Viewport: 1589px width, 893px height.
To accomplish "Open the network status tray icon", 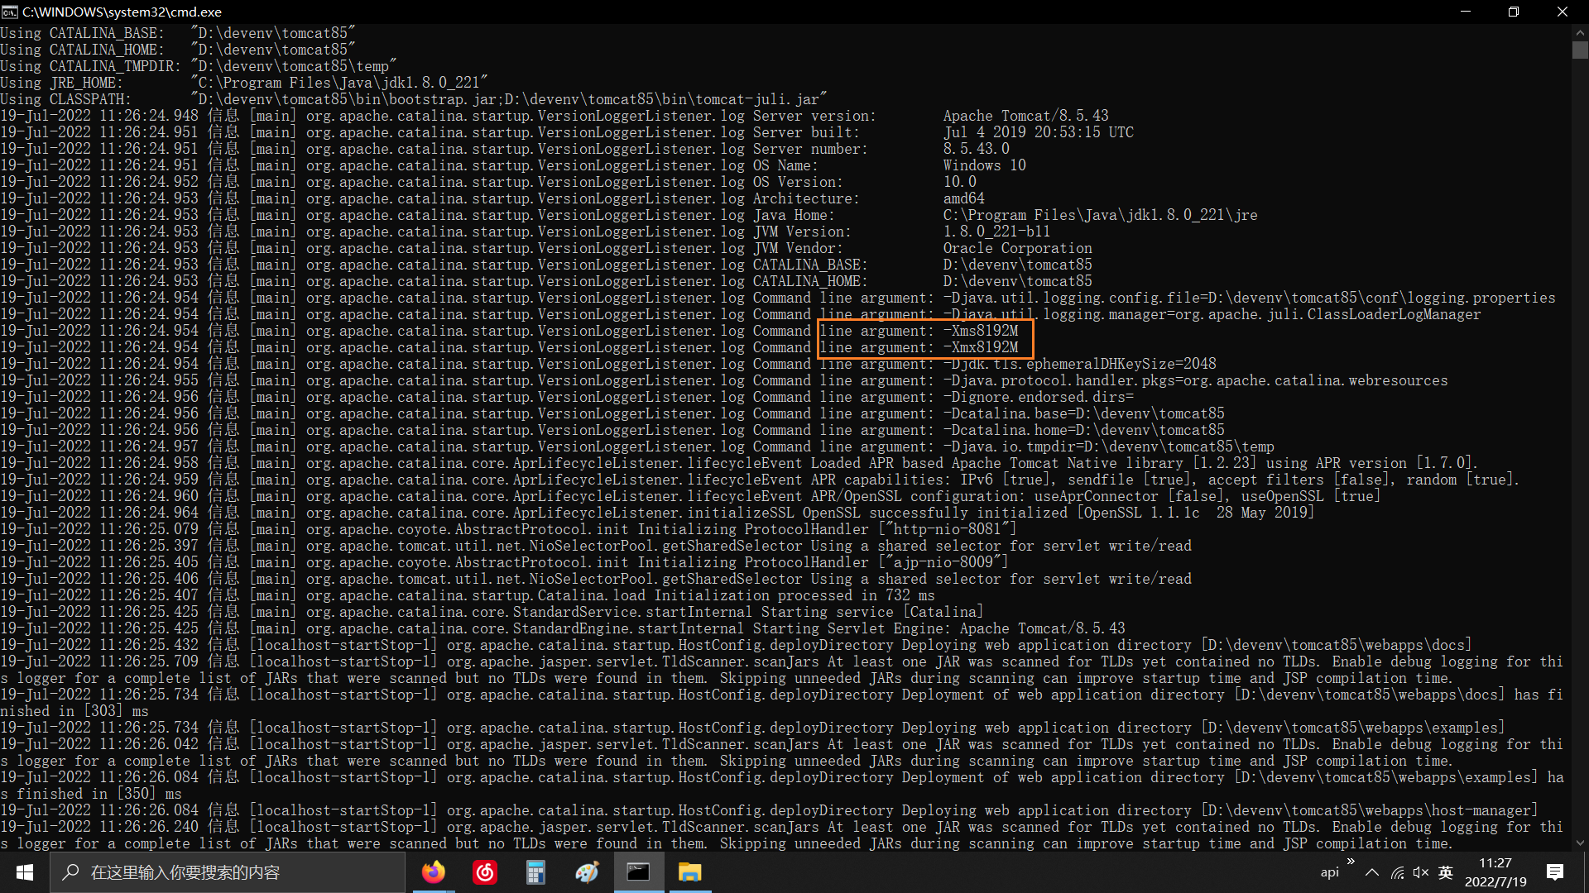I will click(1397, 872).
